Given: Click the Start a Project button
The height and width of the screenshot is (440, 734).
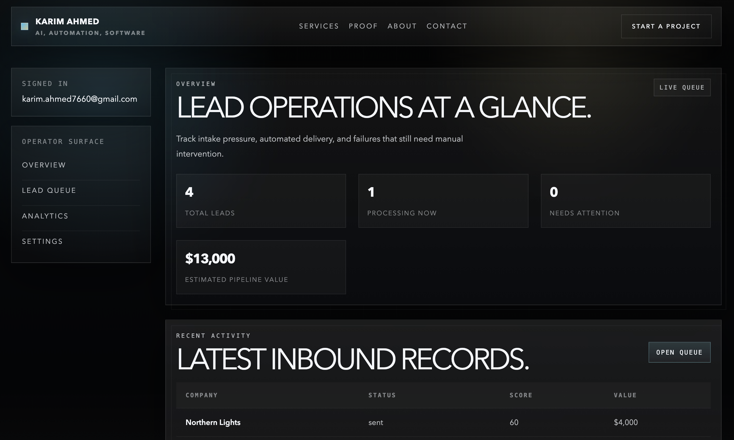Looking at the screenshot, I should point(666,26).
